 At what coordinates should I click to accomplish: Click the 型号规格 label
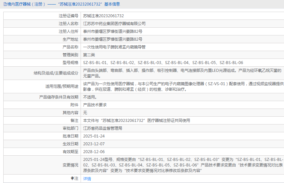tap(71, 63)
